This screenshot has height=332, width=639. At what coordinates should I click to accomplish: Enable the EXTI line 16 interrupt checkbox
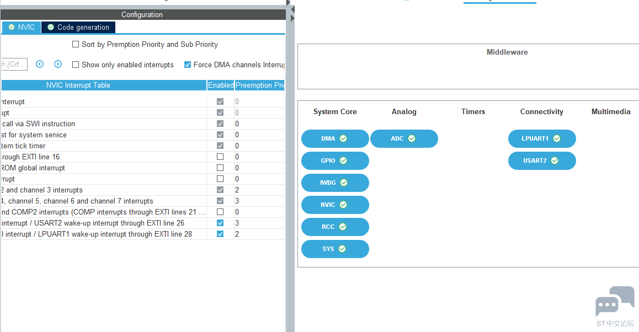pyautogui.click(x=220, y=157)
